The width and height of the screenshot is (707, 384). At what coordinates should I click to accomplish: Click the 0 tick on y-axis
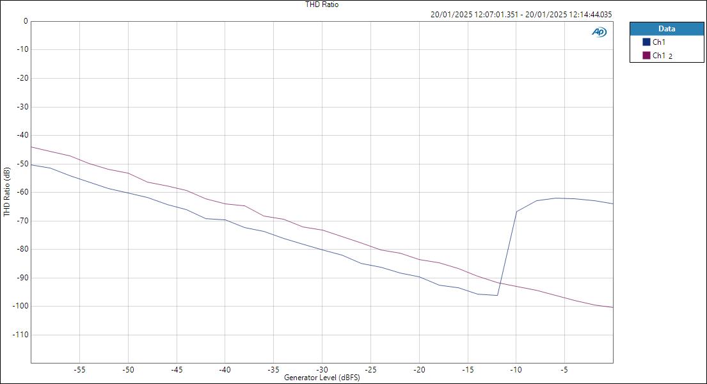(x=26, y=21)
